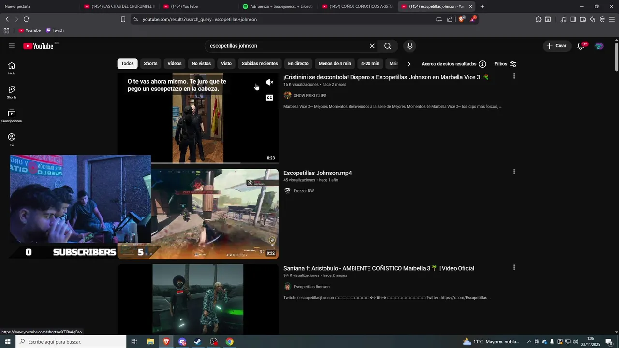Viewport: 619px width, 348px height.
Task: Open Steam from the Windows taskbar
Action: [198, 342]
